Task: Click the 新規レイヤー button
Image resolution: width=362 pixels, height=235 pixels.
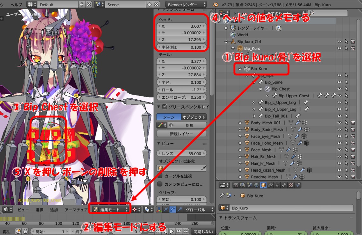Action: pos(181,134)
